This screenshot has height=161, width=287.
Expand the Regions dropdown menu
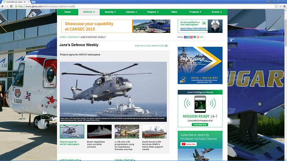[x=153, y=12]
